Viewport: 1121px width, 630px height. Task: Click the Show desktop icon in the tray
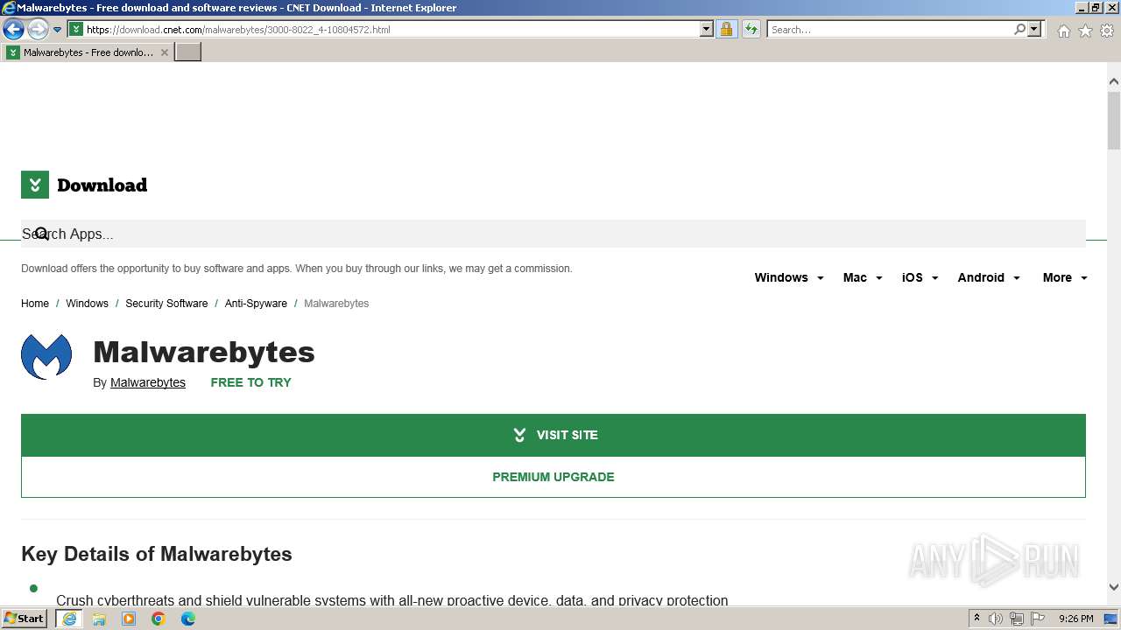coord(1111,619)
